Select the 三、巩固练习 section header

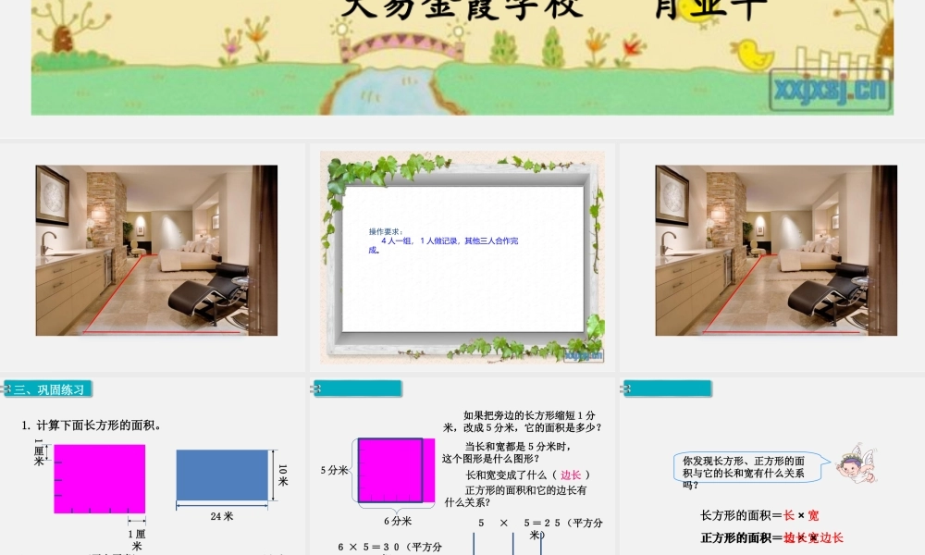click(x=47, y=389)
